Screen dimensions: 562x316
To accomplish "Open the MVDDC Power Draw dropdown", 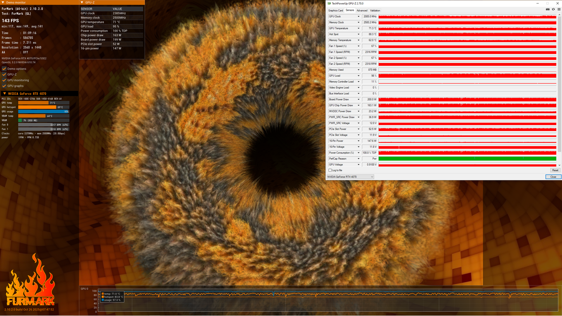I will pos(359,111).
